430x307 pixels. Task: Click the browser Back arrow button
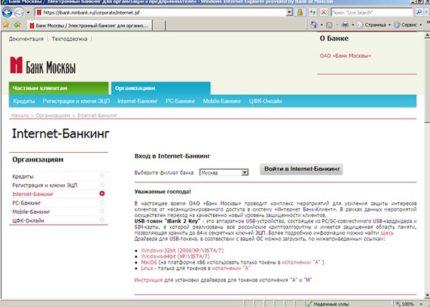(x=7, y=12)
